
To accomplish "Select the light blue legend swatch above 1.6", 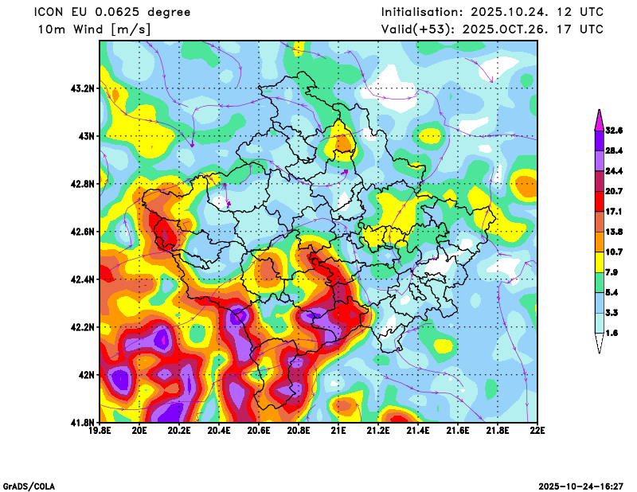I will pos(599,323).
